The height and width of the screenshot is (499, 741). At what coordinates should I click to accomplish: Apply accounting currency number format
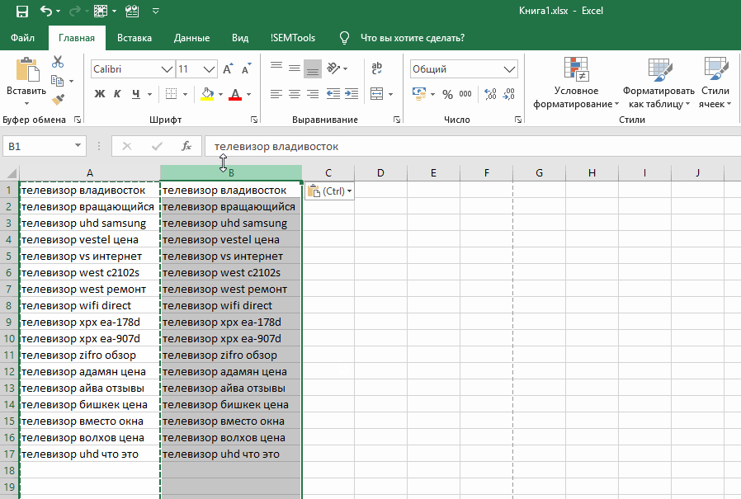[418, 93]
